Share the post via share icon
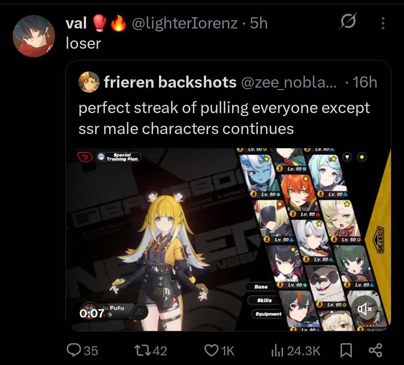 point(376,350)
